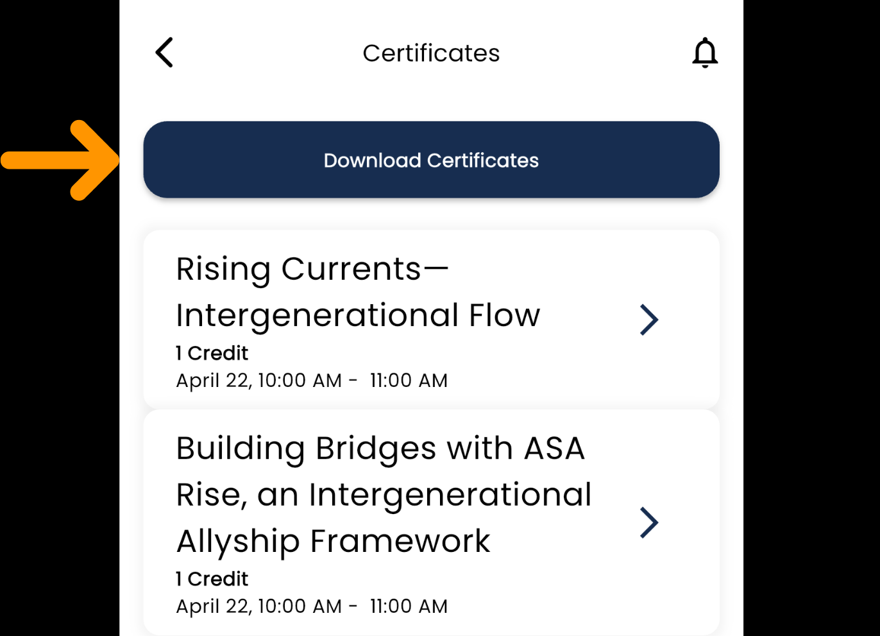Screen dimensions: 880x636
Task: Click 11:00 AM end time on second card
Action: (x=409, y=606)
